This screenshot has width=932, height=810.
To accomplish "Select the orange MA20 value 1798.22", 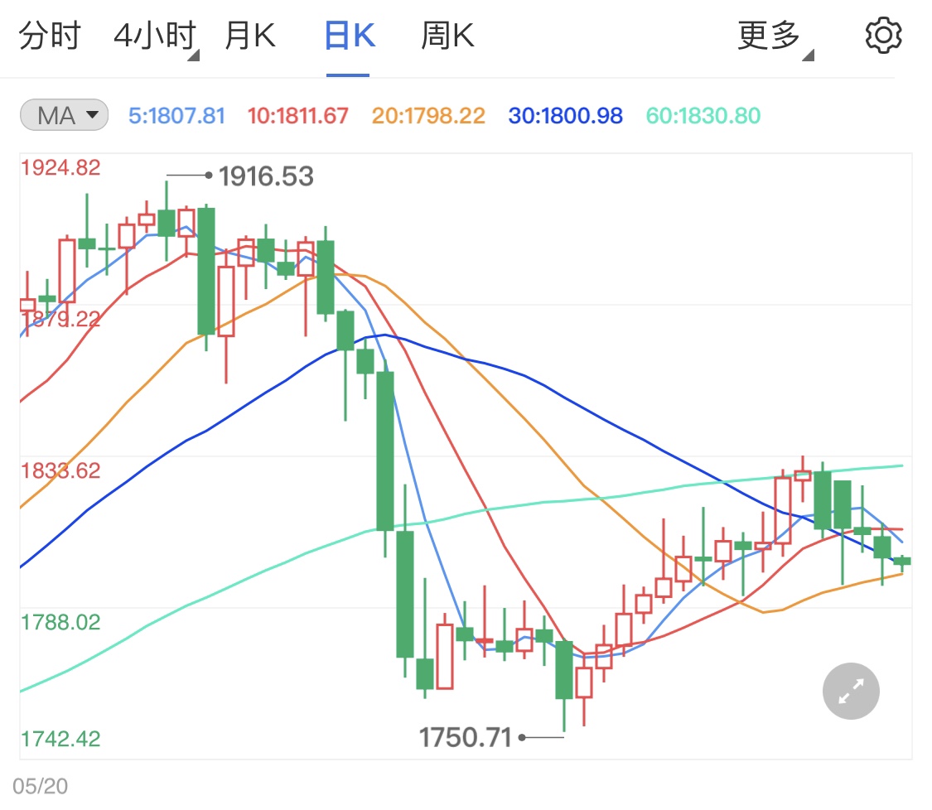I will [428, 116].
